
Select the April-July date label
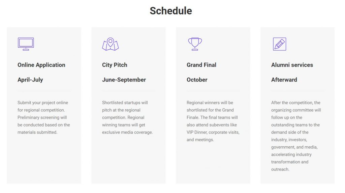click(30, 80)
